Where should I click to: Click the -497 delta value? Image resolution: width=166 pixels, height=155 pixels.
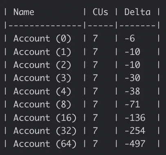point(135,144)
